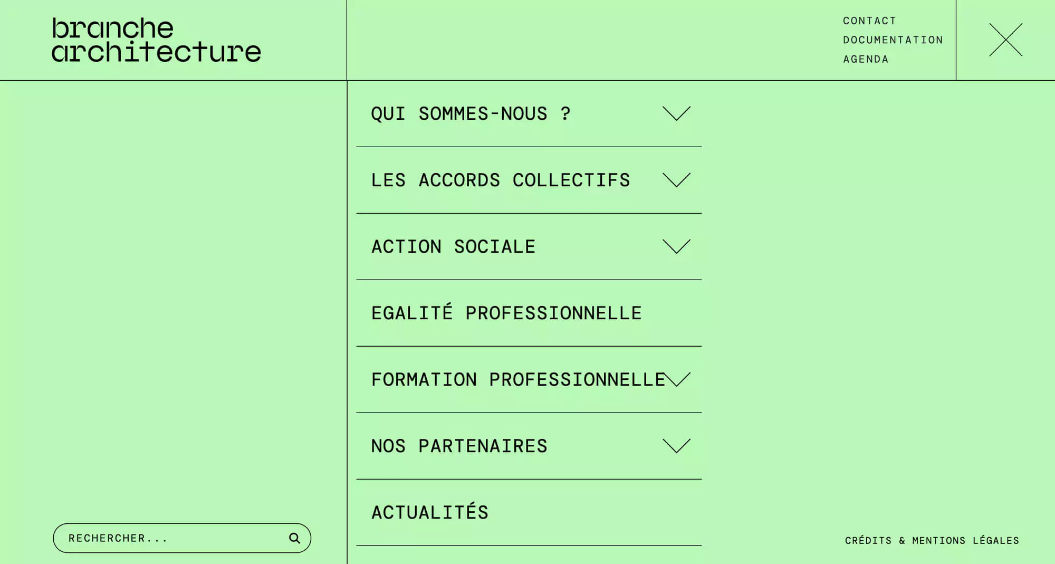Select the QUI SOMMES-NOUS menu link
This screenshot has height=564, width=1055.
(470, 113)
